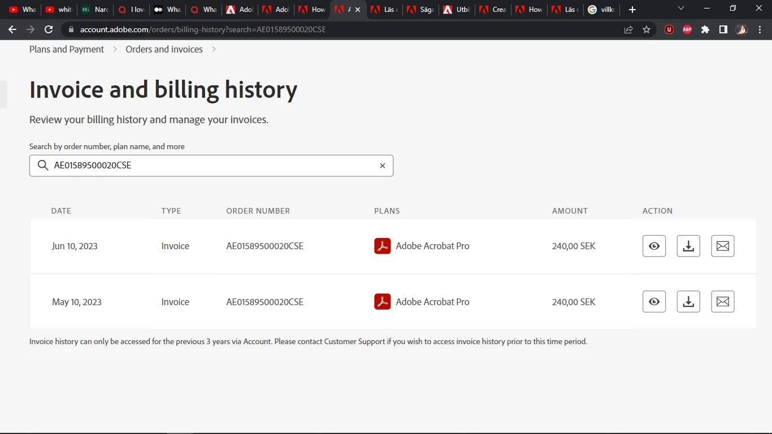This screenshot has width=772, height=434.
Task: Click the address bar URL
Action: coord(203,29)
